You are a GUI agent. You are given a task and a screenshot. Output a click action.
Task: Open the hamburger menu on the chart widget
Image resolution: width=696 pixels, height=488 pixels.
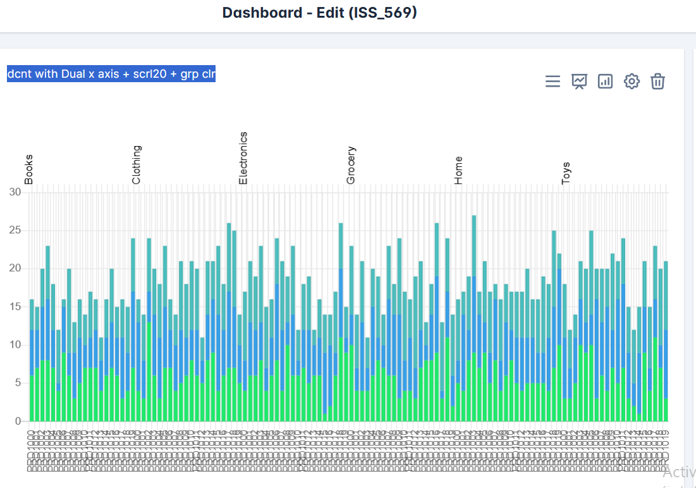[x=553, y=82]
